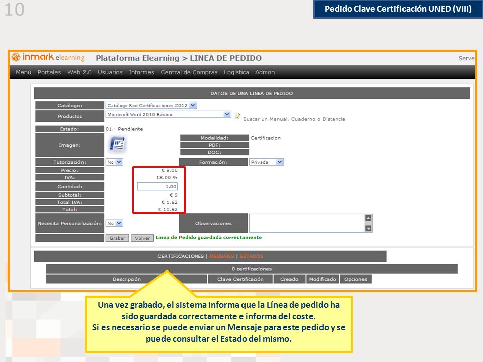The image size is (483, 362).
Task: Click the Observaciones scroll up arrow
Action: tap(368, 218)
